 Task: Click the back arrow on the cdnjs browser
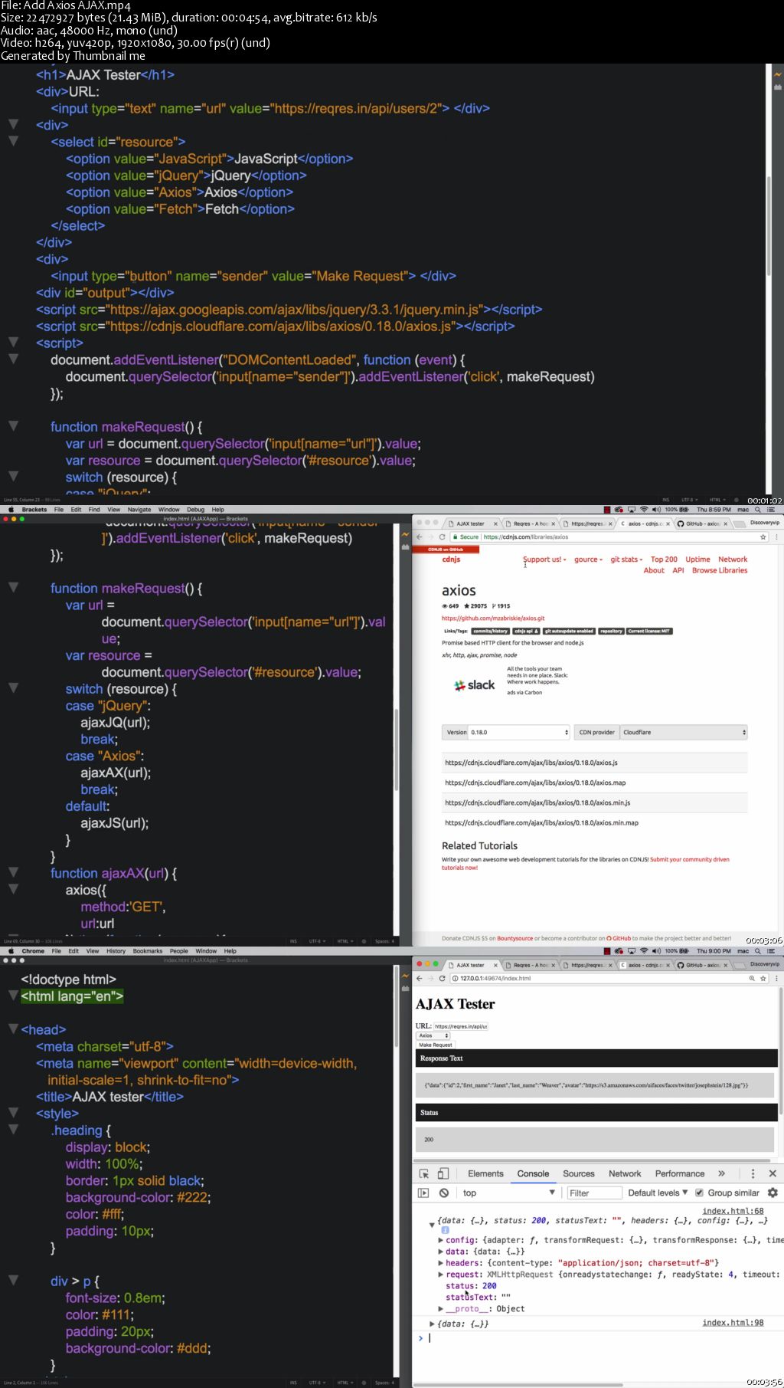tap(419, 536)
